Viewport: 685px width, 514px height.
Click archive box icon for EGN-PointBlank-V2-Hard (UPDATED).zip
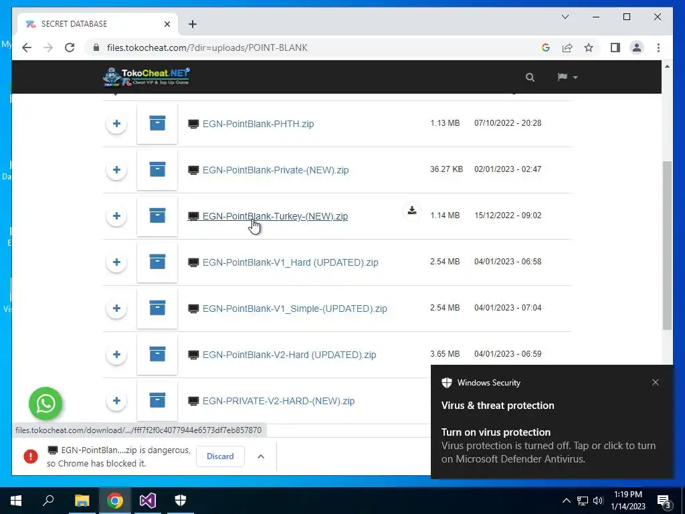coord(157,354)
